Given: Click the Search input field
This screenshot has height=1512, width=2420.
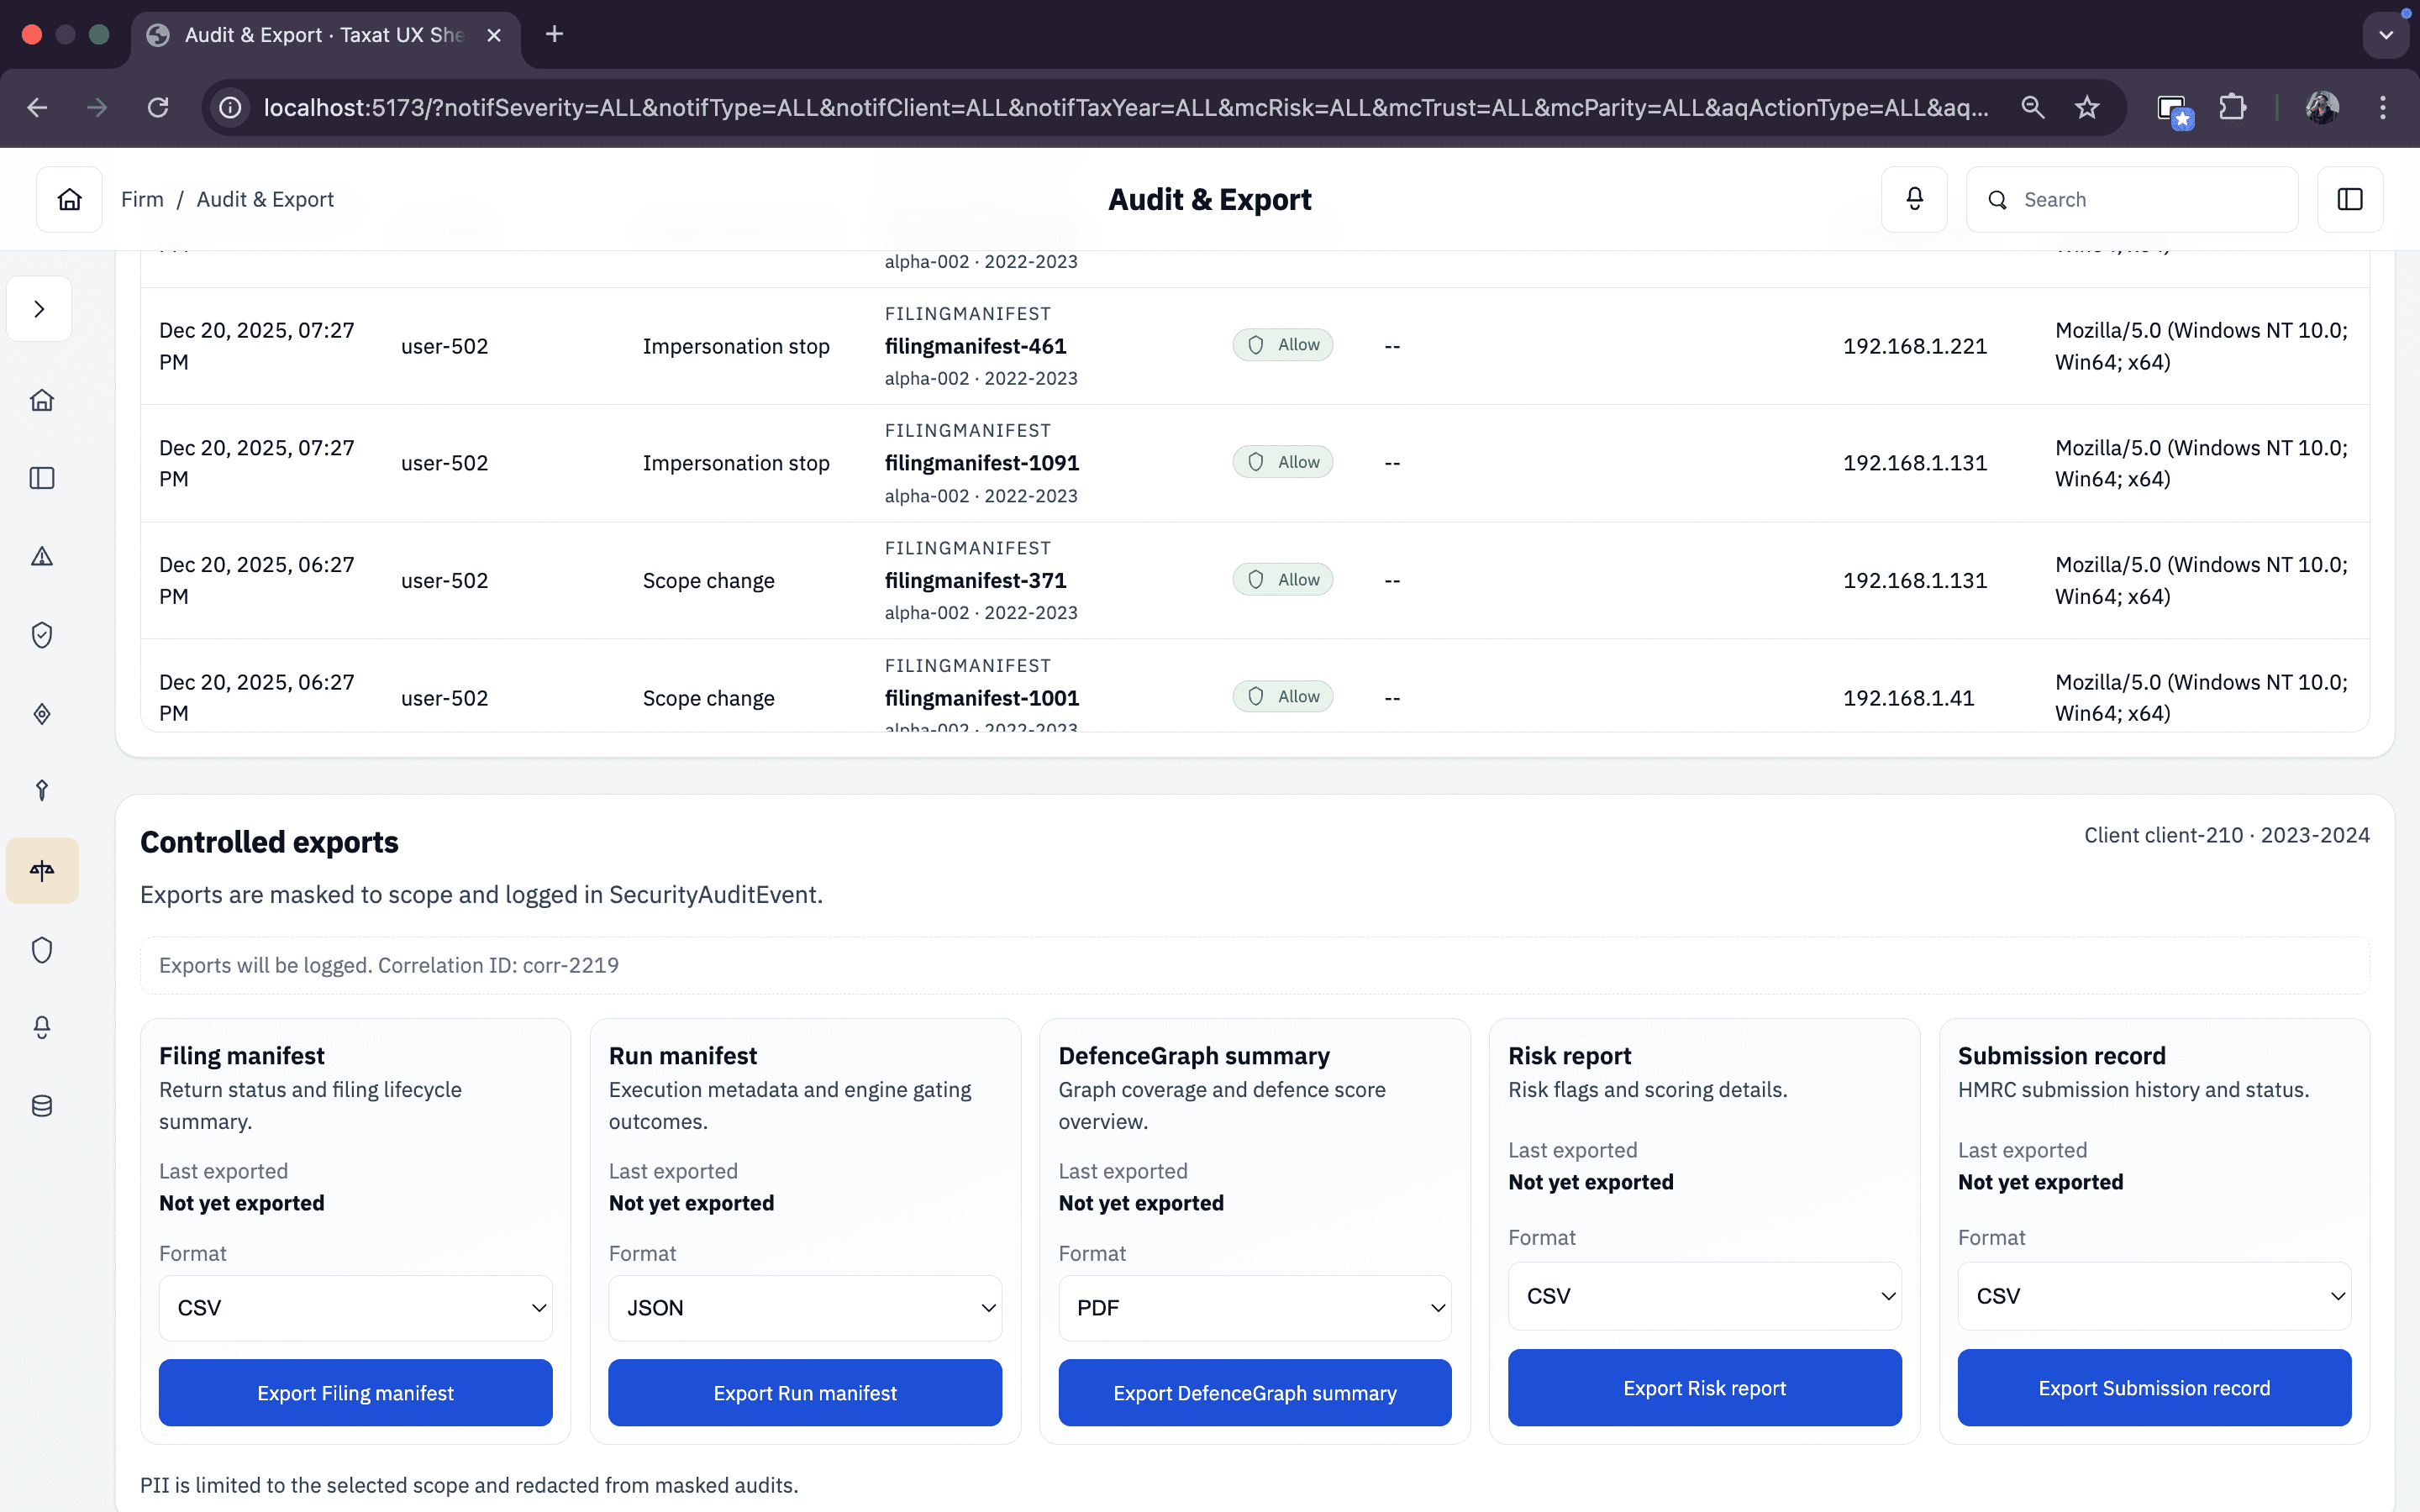Looking at the screenshot, I should click(2150, 199).
